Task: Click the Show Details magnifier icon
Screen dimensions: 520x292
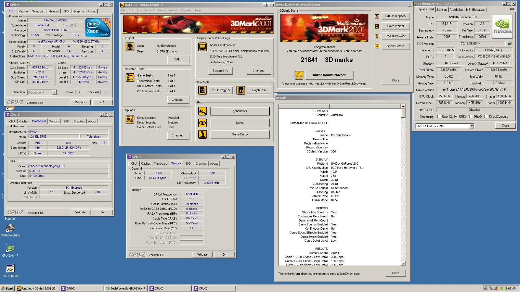Action: click(x=377, y=46)
